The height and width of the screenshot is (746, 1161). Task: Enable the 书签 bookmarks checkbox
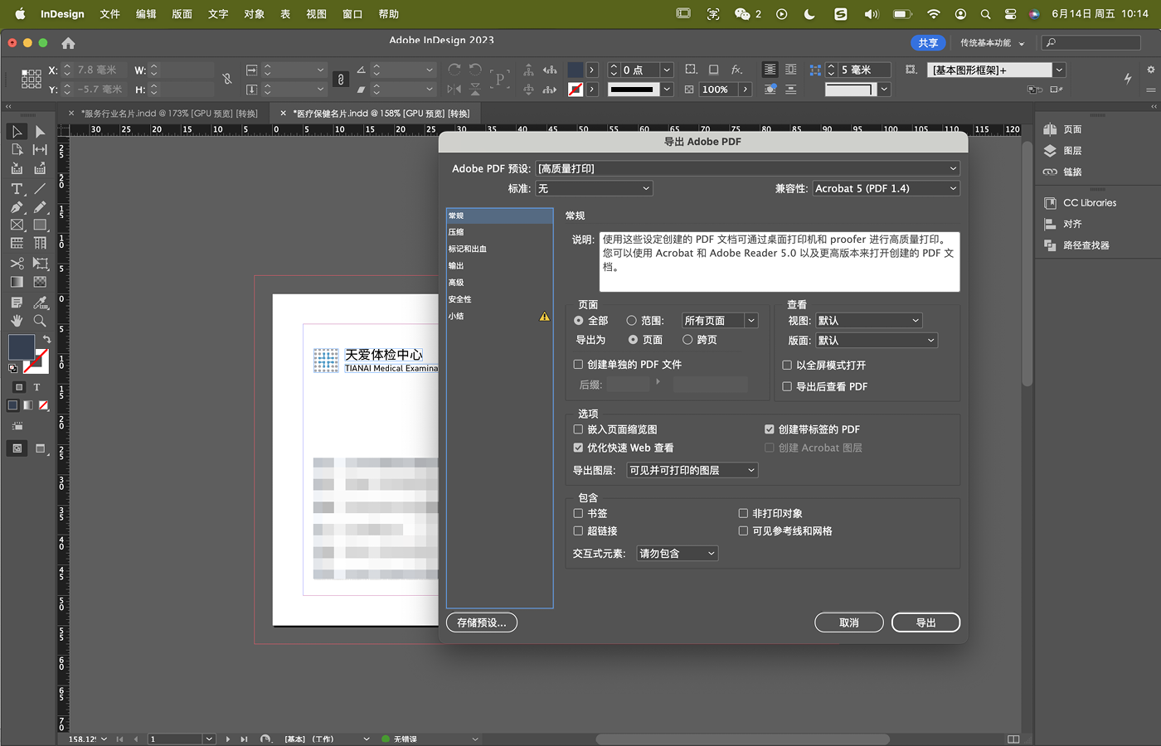(578, 514)
